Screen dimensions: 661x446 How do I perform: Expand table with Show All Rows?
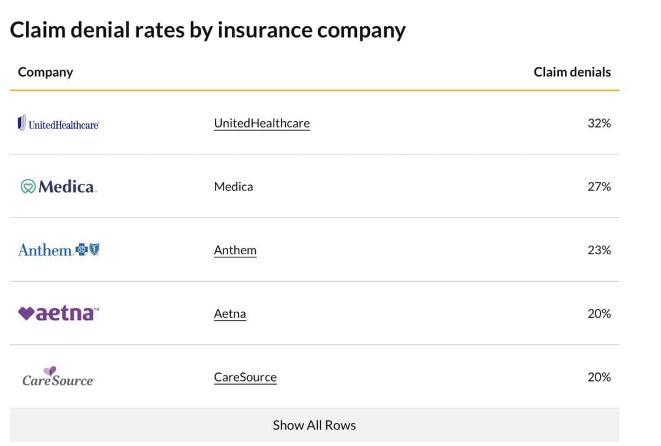(x=314, y=425)
